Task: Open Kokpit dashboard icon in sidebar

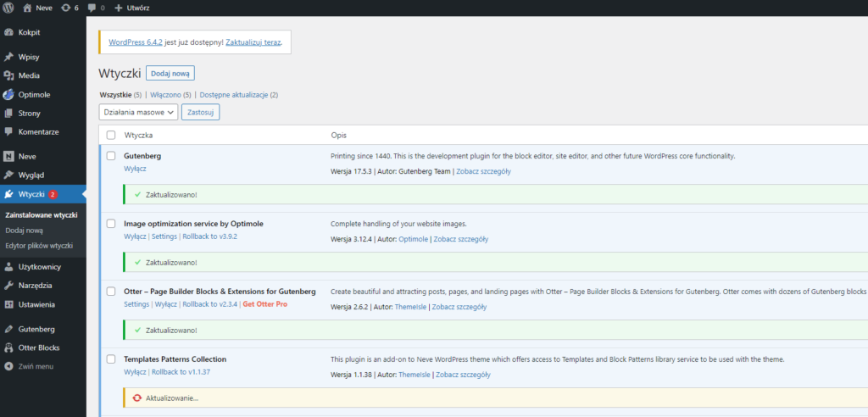Action: coord(8,32)
